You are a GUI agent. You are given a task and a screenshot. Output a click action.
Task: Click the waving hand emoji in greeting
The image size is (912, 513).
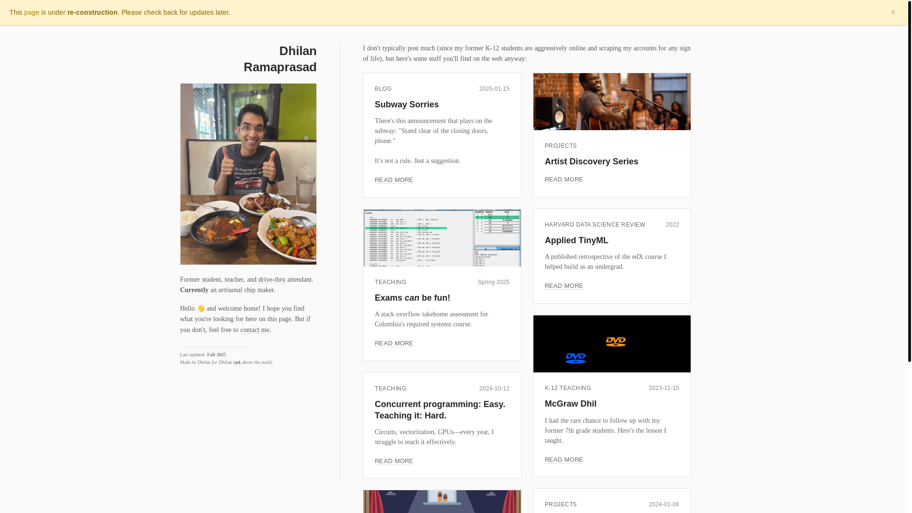201,309
